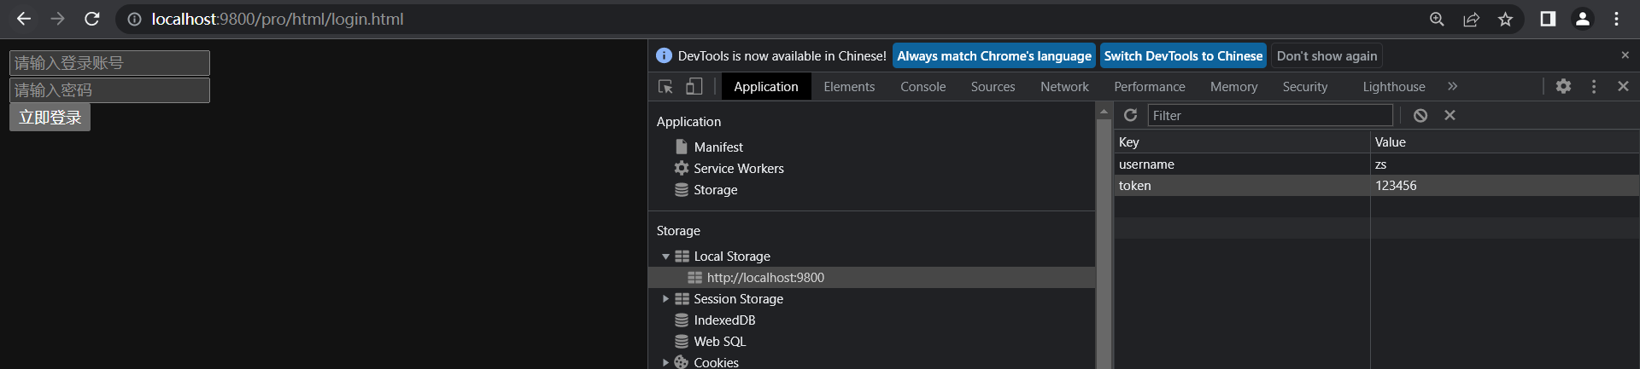
Task: Switch to the Console tab
Action: 922,87
